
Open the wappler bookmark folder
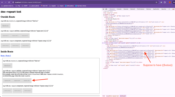click(52, 6)
